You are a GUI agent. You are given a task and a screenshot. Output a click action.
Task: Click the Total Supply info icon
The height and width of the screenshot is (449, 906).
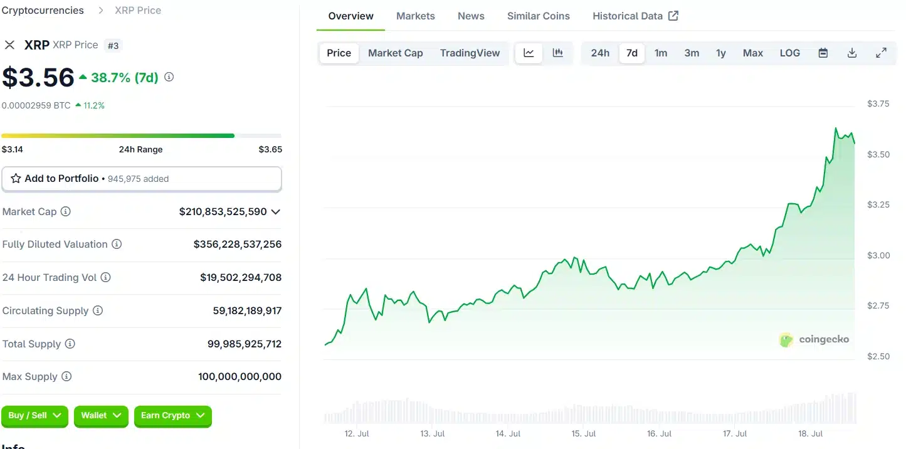pos(70,344)
